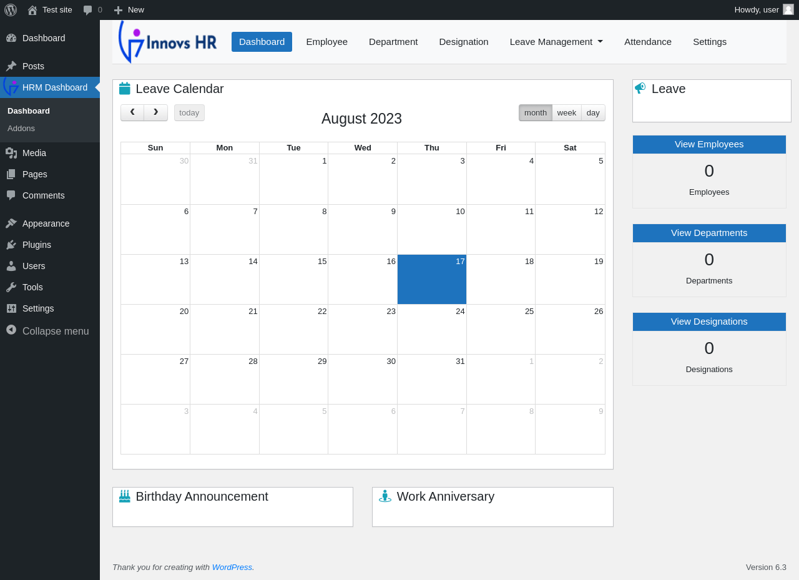Open the New content menu
Image resolution: width=799 pixels, height=580 pixels.
129,10
